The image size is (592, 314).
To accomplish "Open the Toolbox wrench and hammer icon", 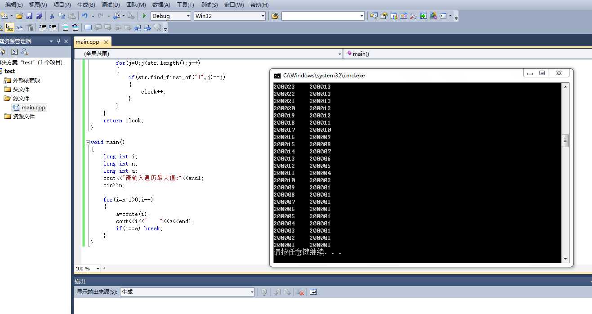I will 414,16.
